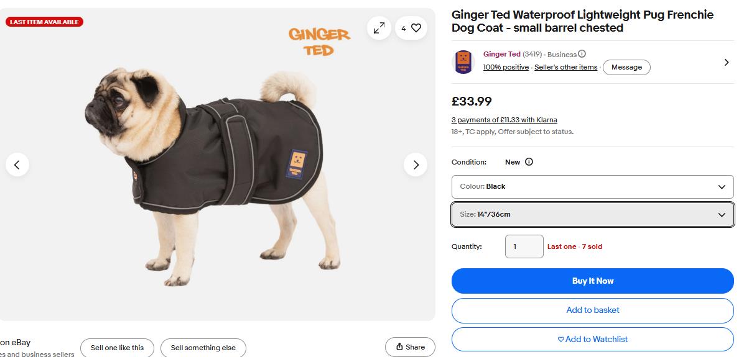Viewport: 744px width, 357px height.
Task: Show next product image
Action: point(416,165)
